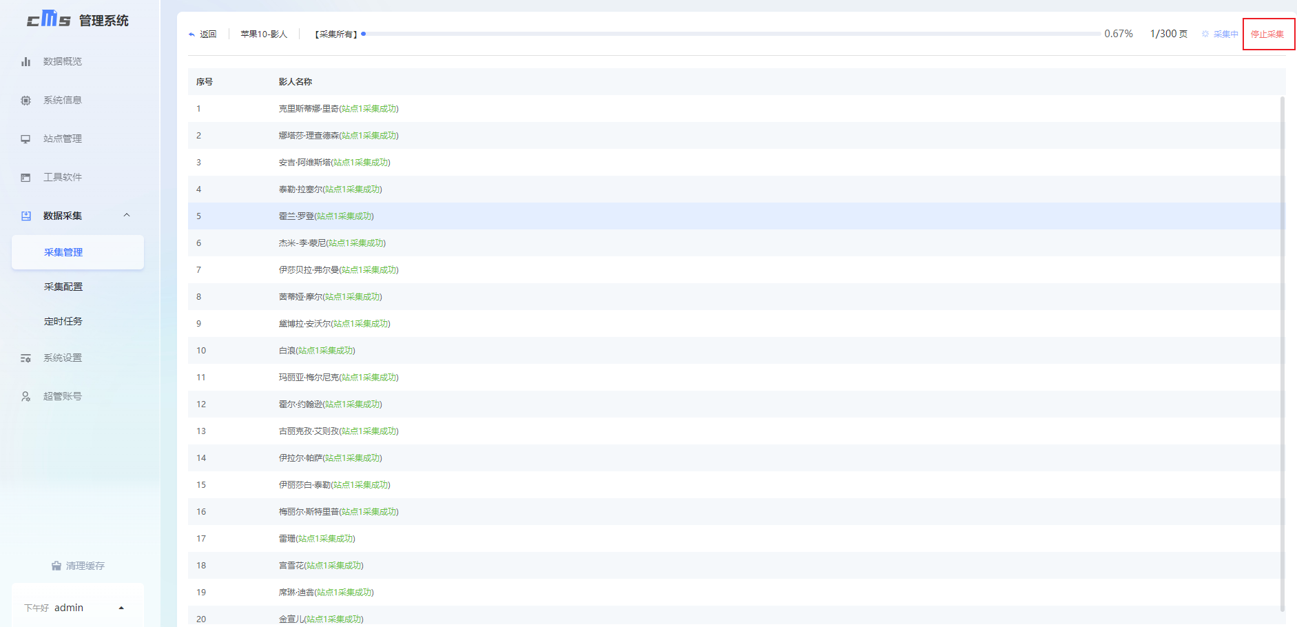Collapse the 数据采集 menu chevron
Image resolution: width=1297 pixels, height=627 pixels.
pyautogui.click(x=127, y=215)
